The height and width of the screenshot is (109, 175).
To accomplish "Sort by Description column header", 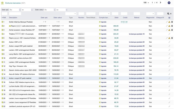I will tap(13, 18).
